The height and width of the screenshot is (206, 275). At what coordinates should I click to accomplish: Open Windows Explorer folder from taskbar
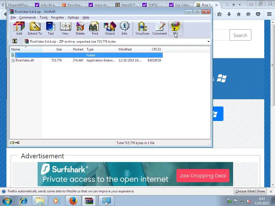pos(40,201)
